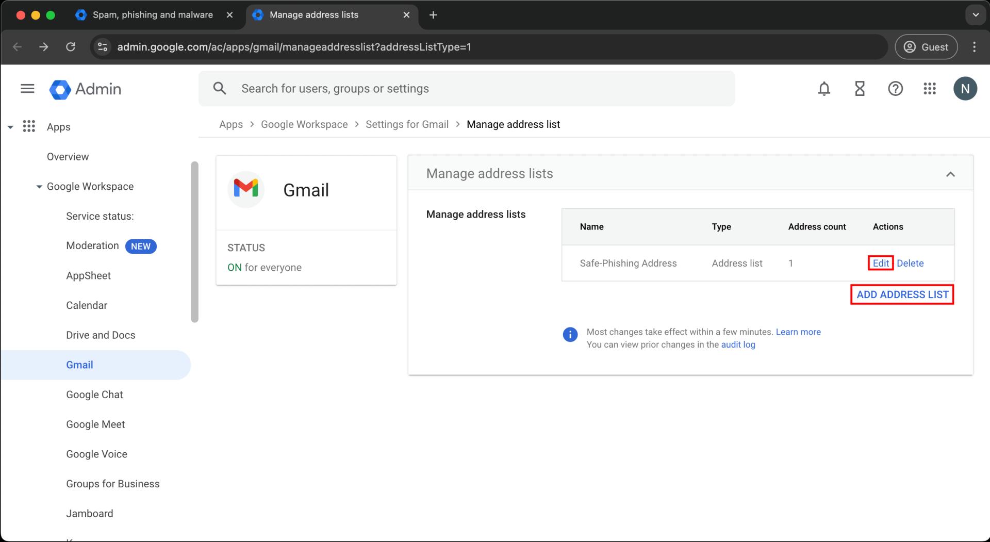This screenshot has height=542, width=990.
Task: Click the blue info icon
Action: pos(570,335)
